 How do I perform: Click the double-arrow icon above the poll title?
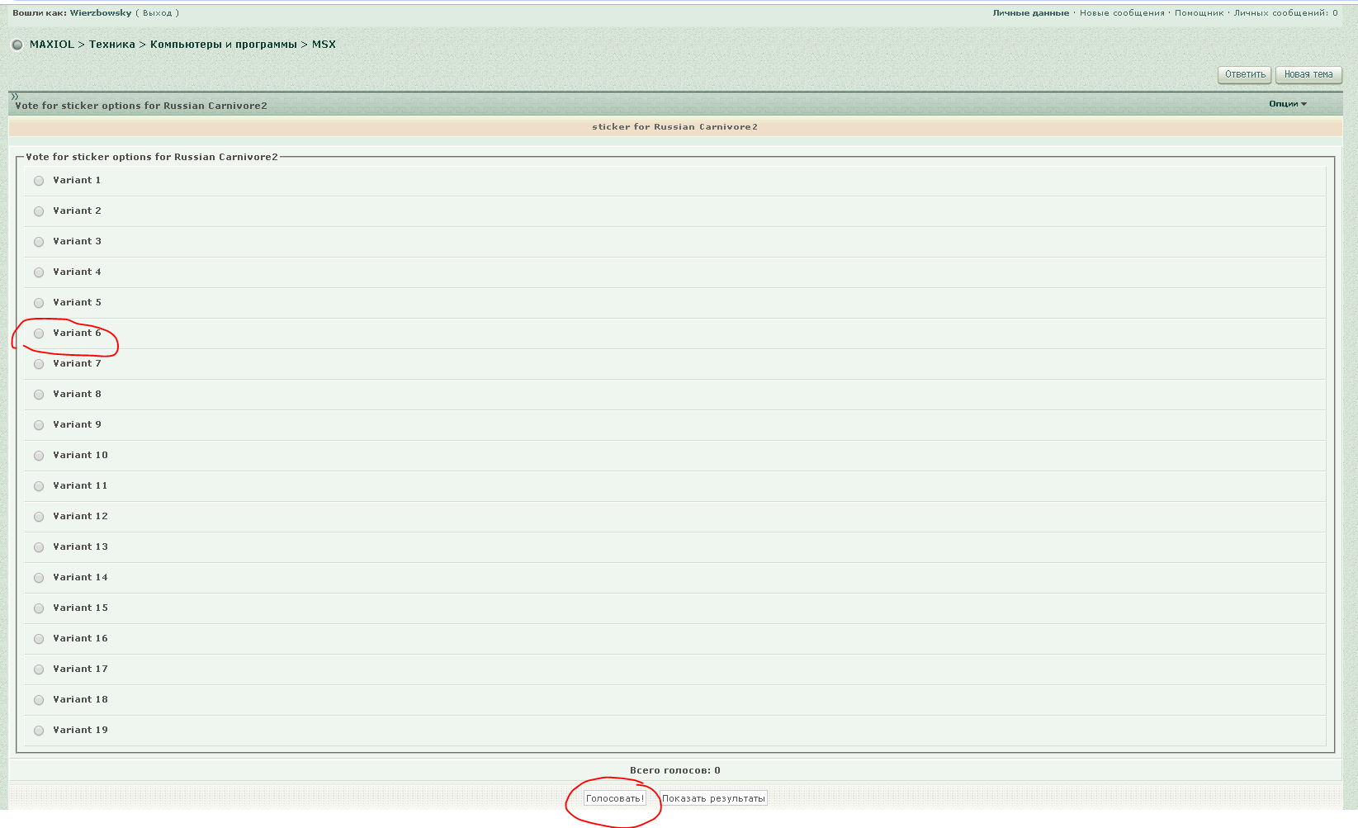click(x=14, y=97)
